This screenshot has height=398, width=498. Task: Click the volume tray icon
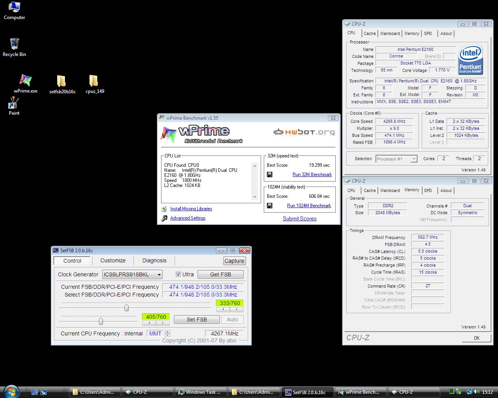click(x=476, y=392)
